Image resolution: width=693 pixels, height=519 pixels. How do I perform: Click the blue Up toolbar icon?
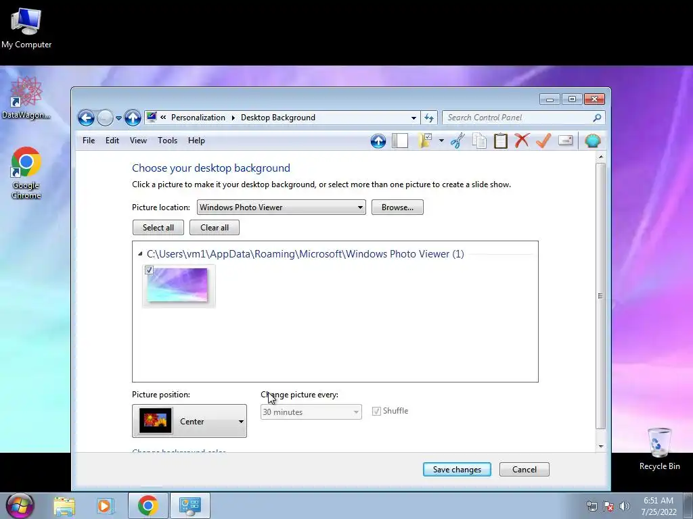(x=378, y=141)
